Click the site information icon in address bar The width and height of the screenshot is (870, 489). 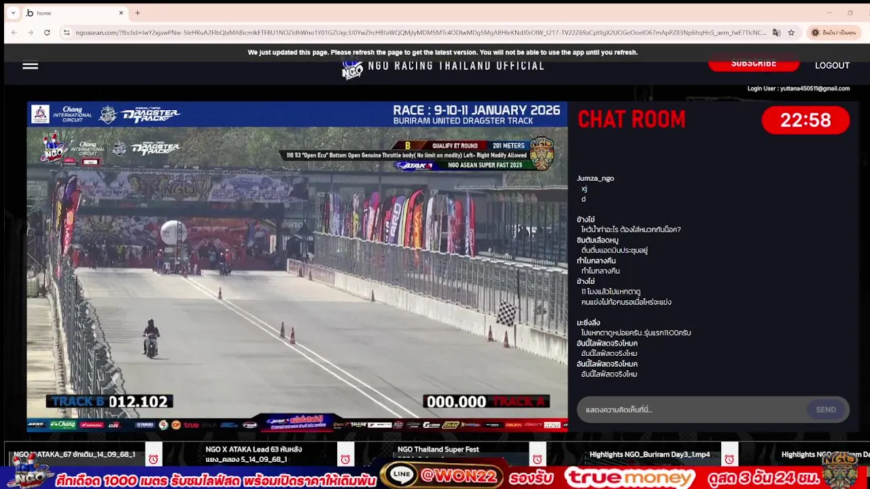[x=66, y=33]
